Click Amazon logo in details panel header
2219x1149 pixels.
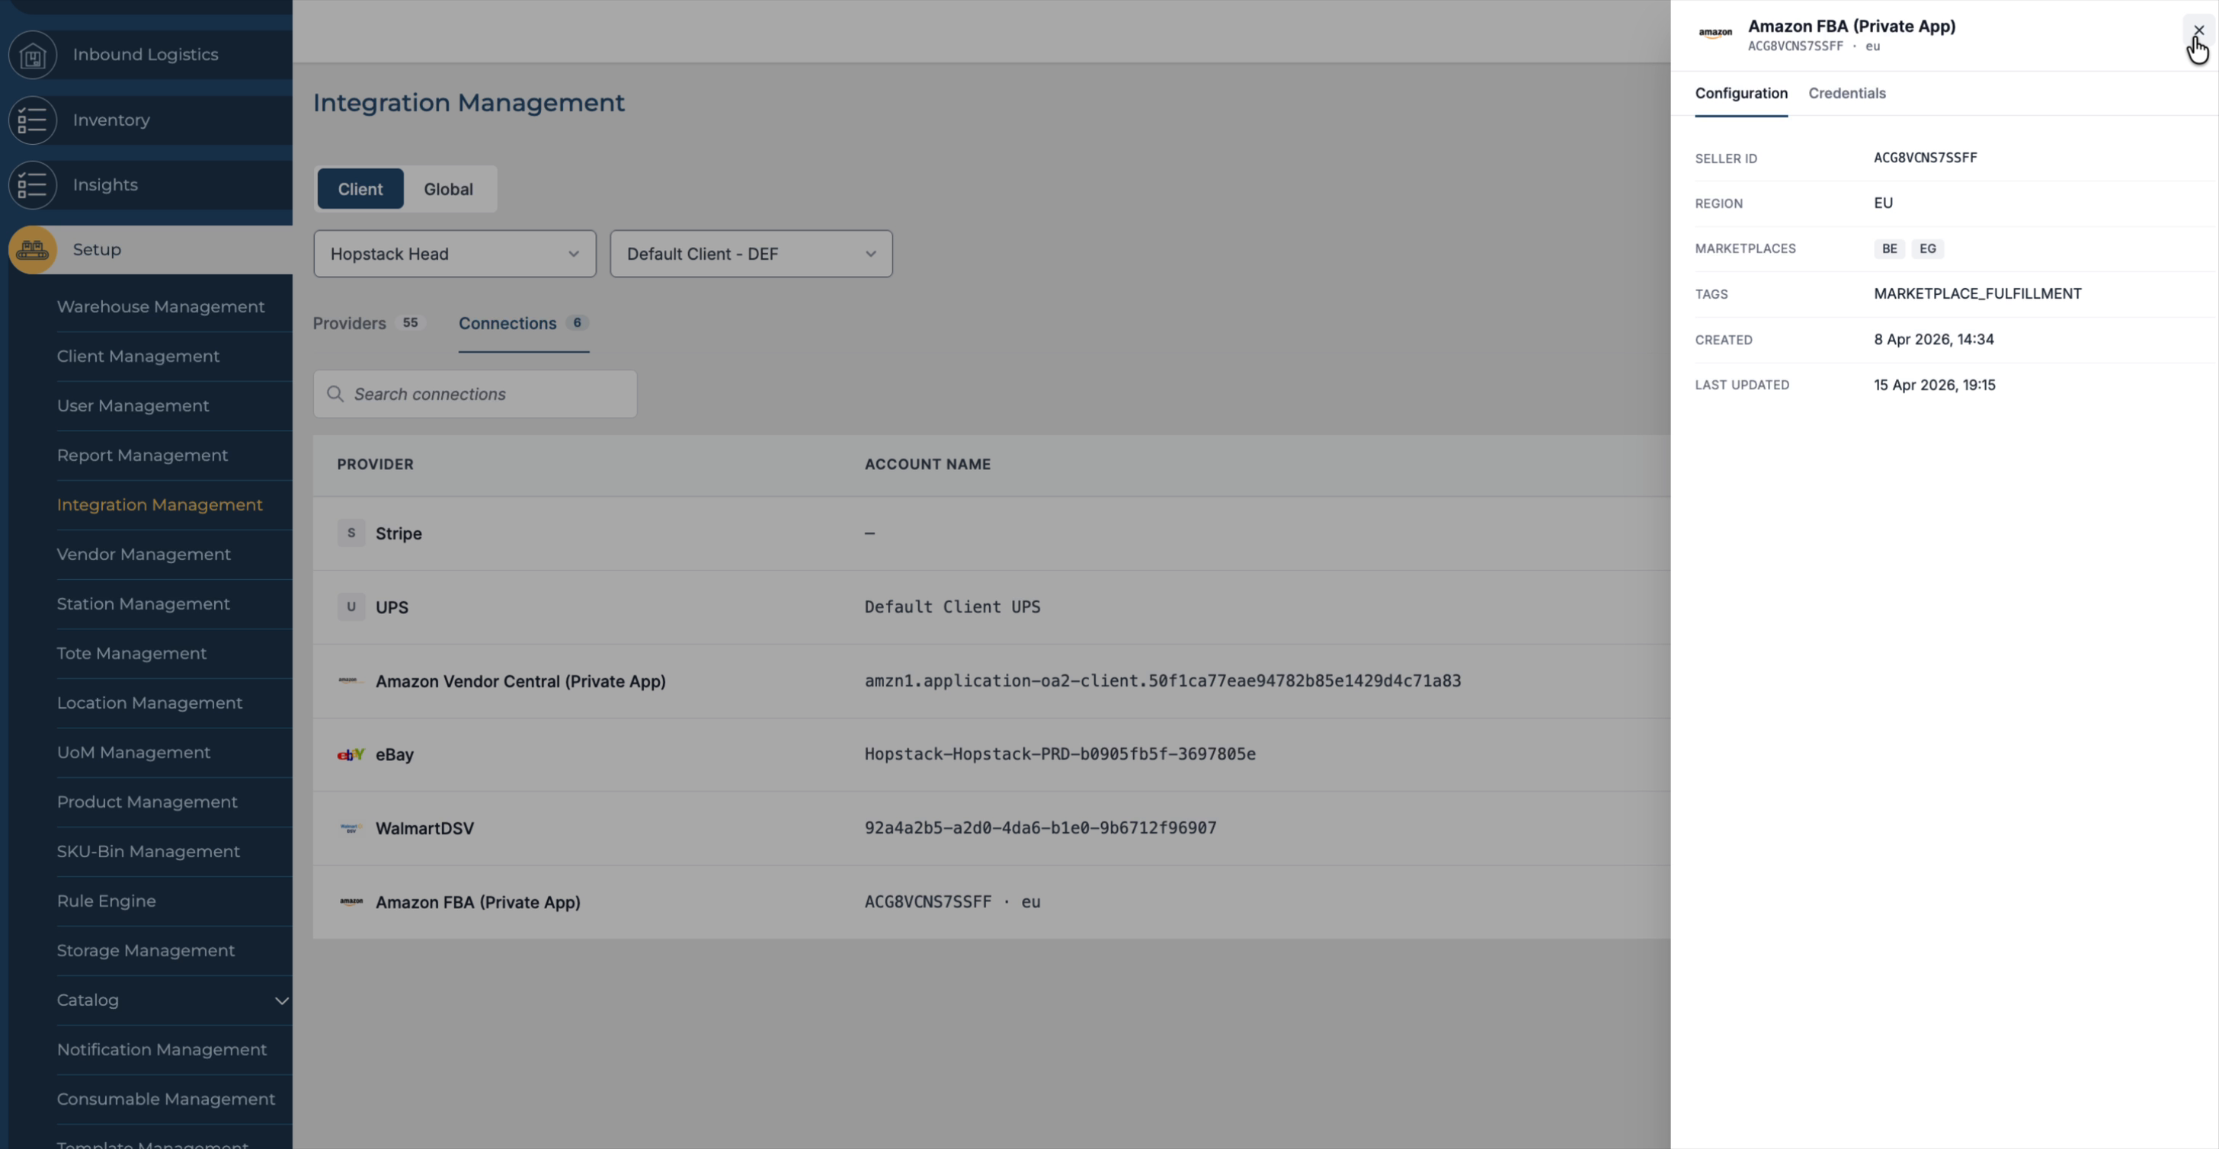[1715, 34]
